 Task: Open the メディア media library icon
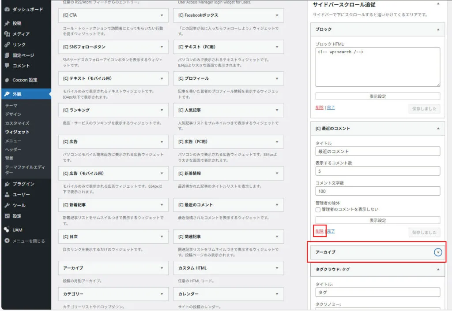click(7, 34)
